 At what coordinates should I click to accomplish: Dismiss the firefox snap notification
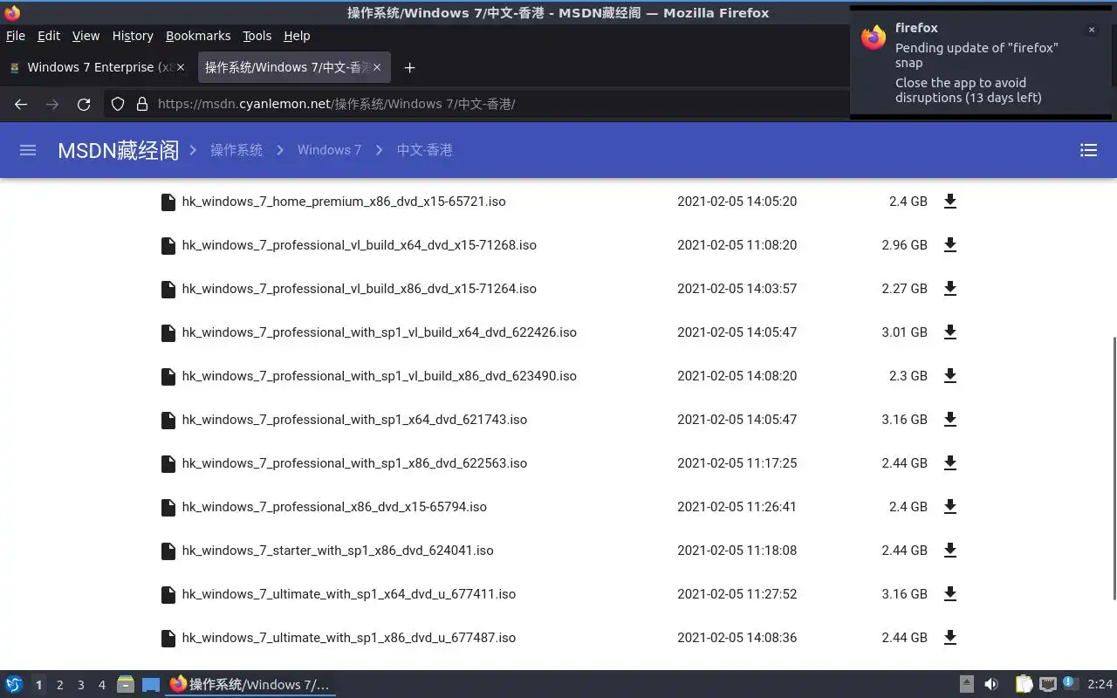(1091, 30)
